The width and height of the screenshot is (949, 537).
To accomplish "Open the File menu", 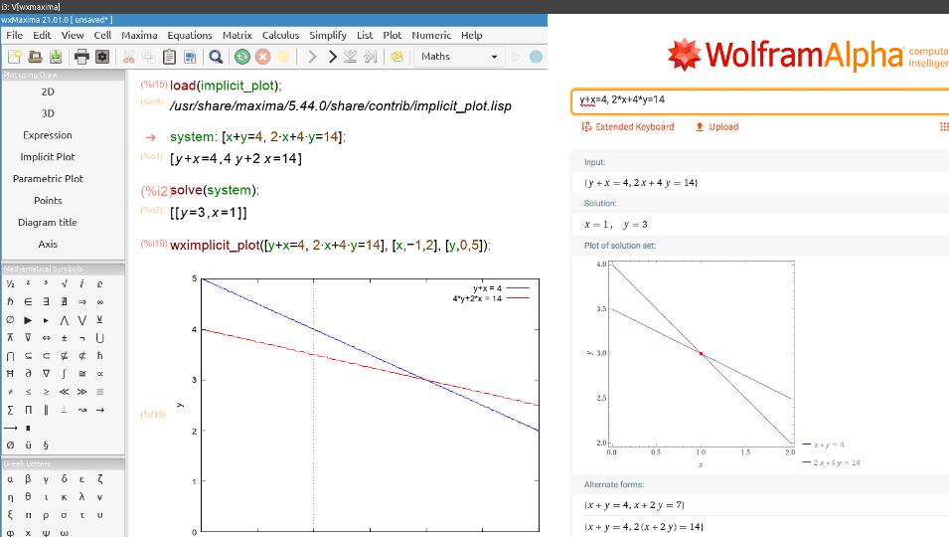I will coord(15,35).
